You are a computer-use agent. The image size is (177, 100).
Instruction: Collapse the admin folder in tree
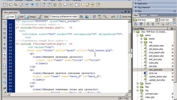pyautogui.click(x=138, y=35)
